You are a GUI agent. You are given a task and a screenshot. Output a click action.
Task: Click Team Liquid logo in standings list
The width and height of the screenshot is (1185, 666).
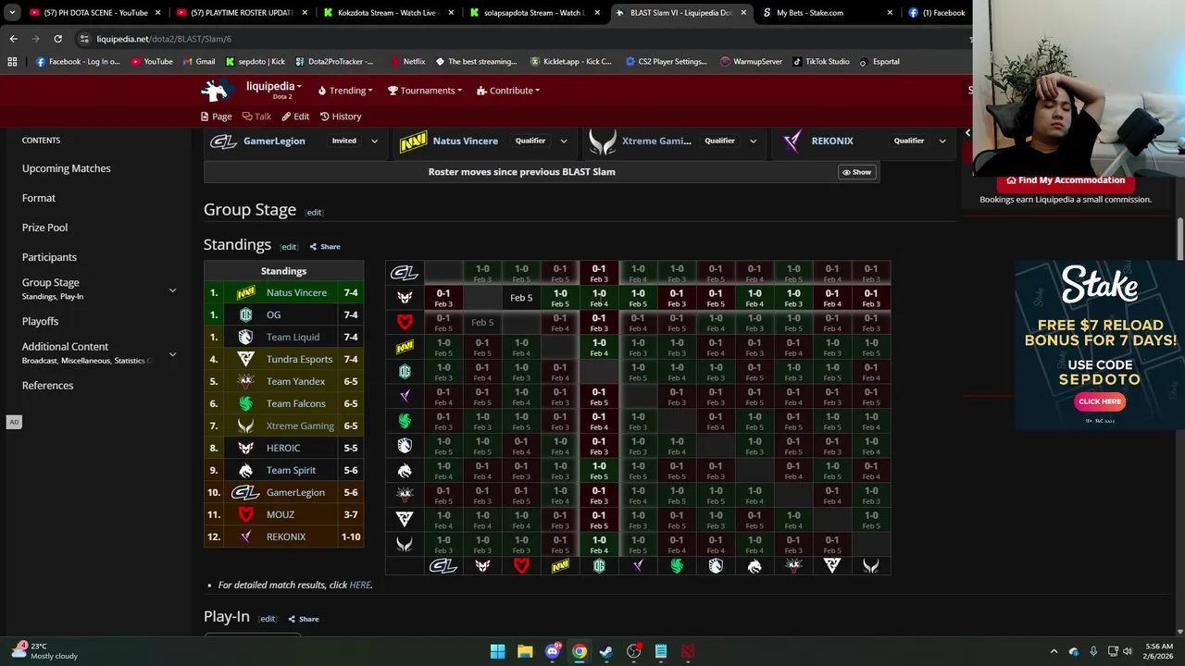tap(245, 337)
